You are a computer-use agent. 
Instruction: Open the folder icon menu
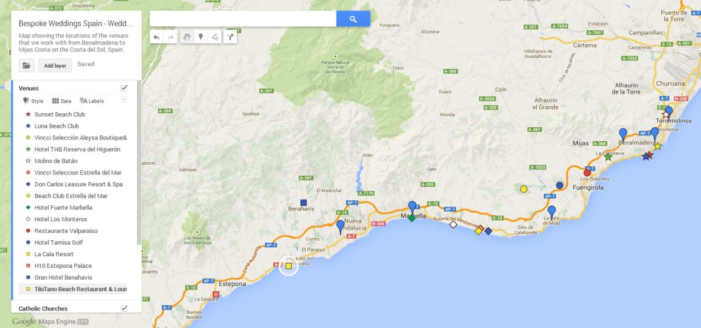click(x=26, y=65)
